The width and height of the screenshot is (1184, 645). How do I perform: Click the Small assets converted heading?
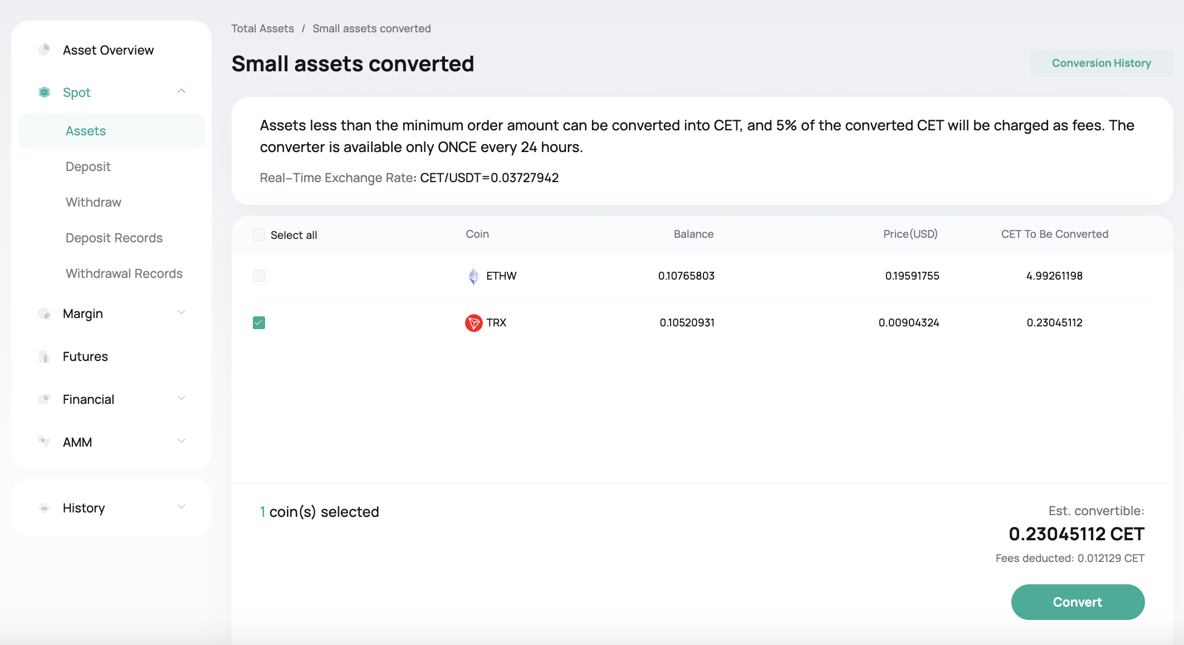click(353, 63)
